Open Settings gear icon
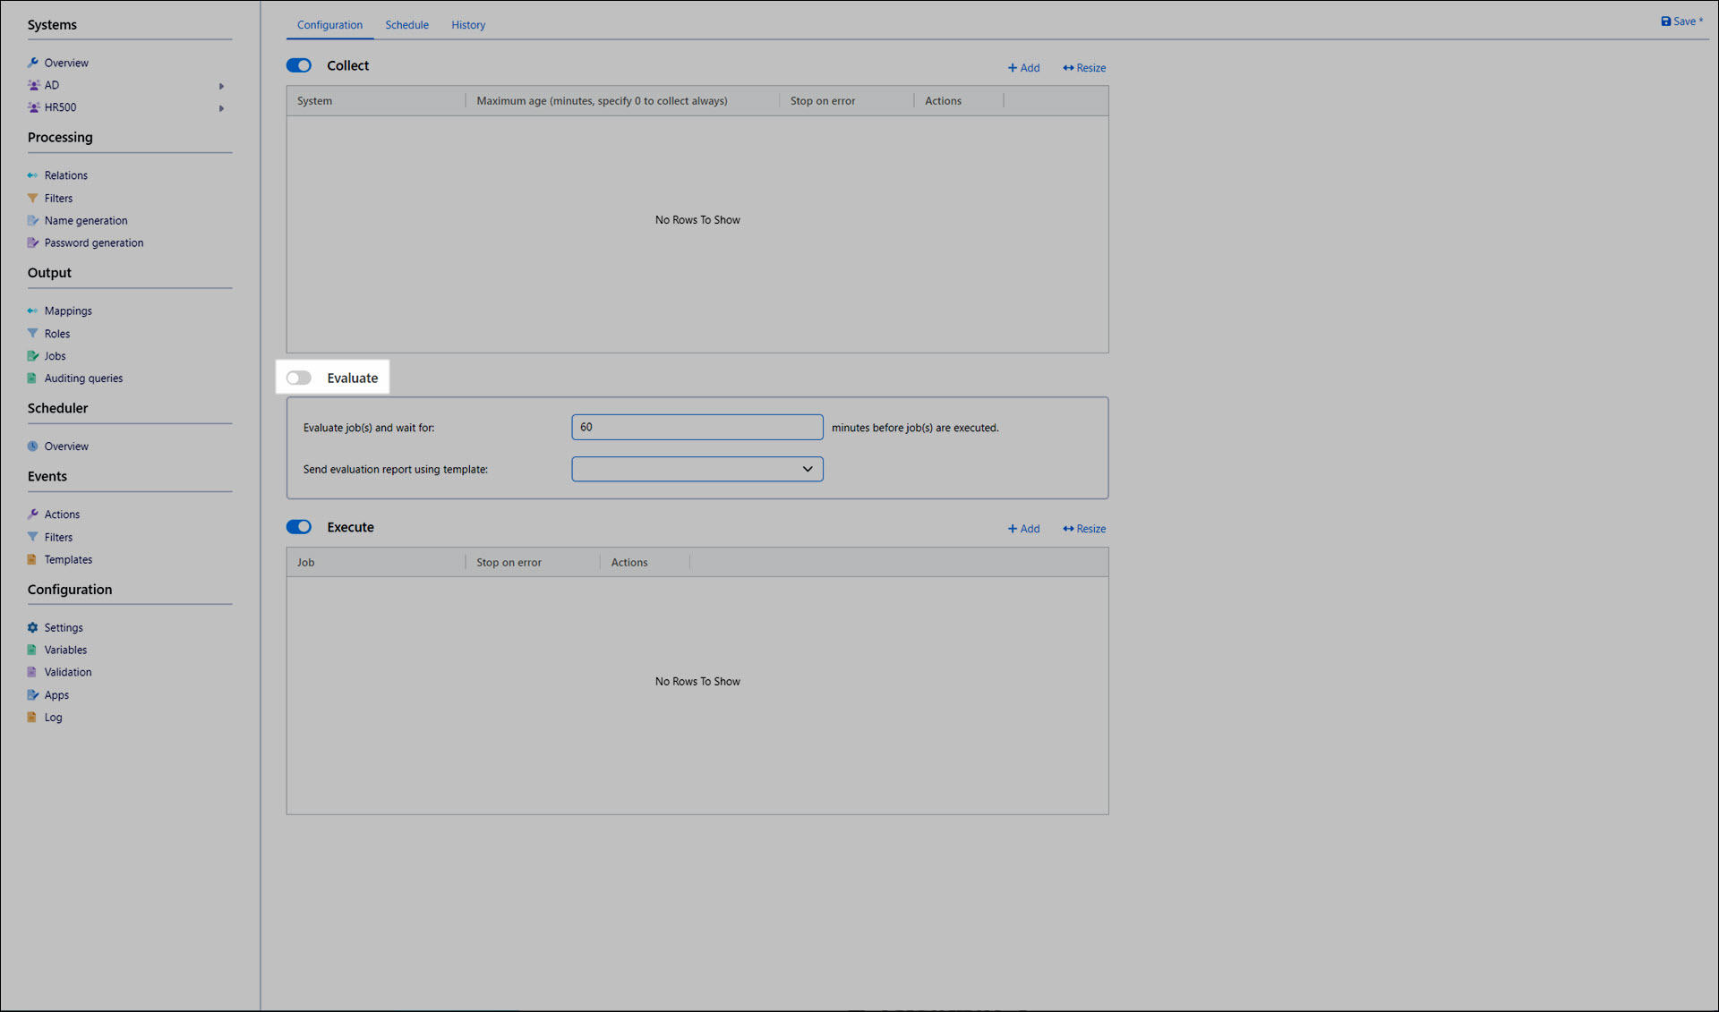The image size is (1719, 1012). pos(33,627)
